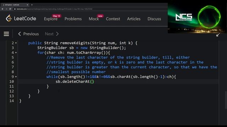Select the Explore - LeetCode browser tab

[15, 5]
